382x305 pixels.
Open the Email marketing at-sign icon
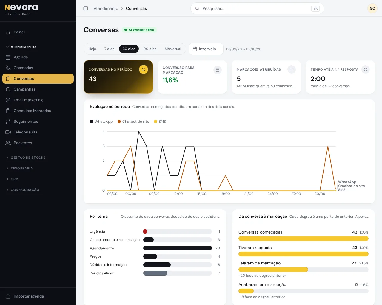coord(8,100)
